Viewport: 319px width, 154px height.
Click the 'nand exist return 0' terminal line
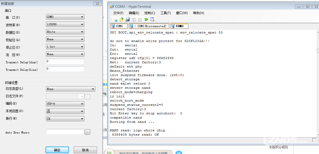[x=130, y=84]
